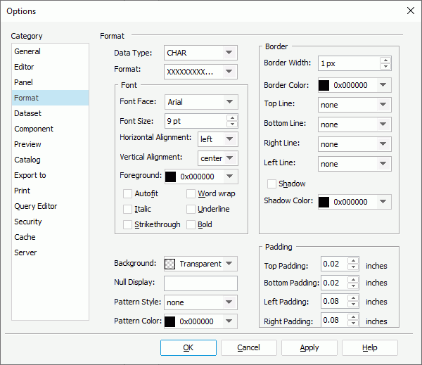
Task: Increase the Top Padding value
Action: click(353, 261)
